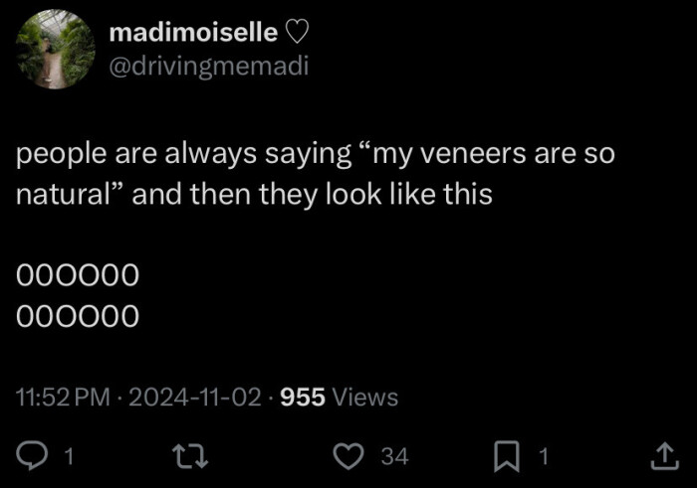Click the first row of OOOOOO
Viewport: 697px width, 488px height.
(x=78, y=273)
